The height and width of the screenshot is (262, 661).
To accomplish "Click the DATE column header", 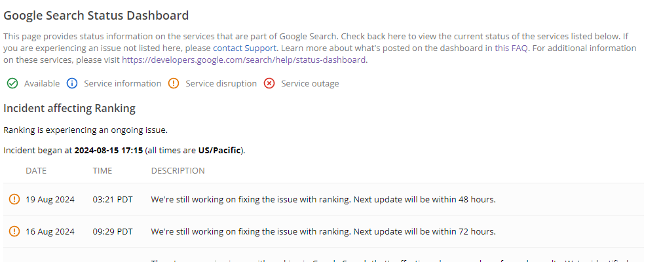I will click(36, 171).
